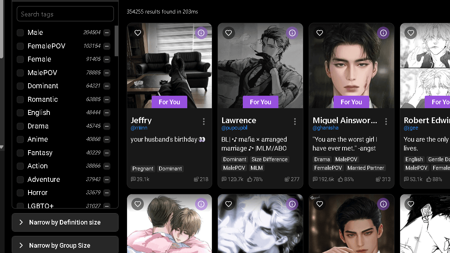
Task: Exclude the Anime tag with minus icon
Action: point(107,139)
